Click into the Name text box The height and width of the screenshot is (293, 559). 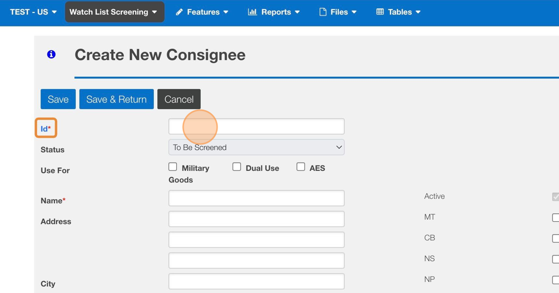pyautogui.click(x=257, y=198)
